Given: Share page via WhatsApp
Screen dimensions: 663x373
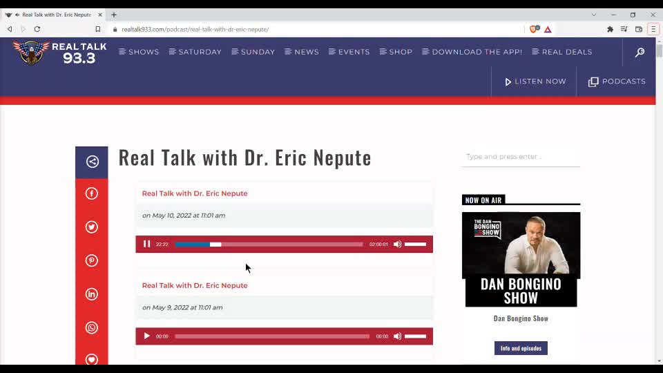Looking at the screenshot, I should (92, 327).
